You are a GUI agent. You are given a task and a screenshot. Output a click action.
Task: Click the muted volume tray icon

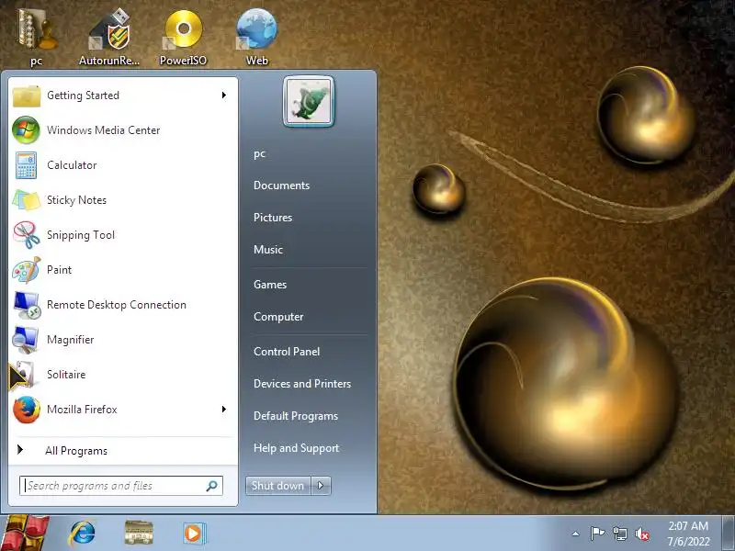tap(642, 534)
